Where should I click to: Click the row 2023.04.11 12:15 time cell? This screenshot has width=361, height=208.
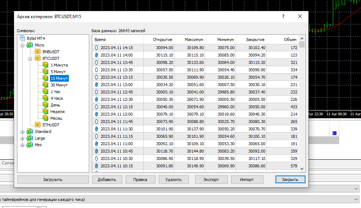(x=117, y=107)
